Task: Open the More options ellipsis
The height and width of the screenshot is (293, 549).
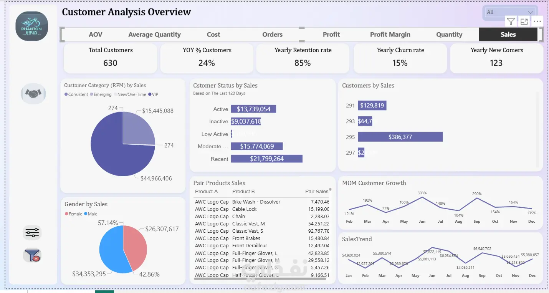Action: tap(537, 22)
